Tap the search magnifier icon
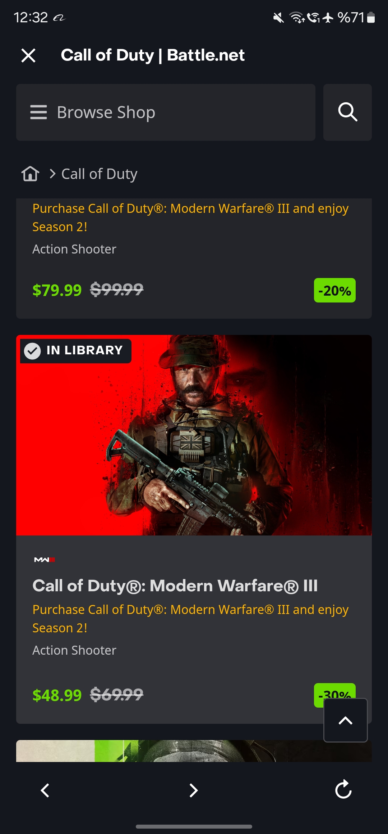 347,112
